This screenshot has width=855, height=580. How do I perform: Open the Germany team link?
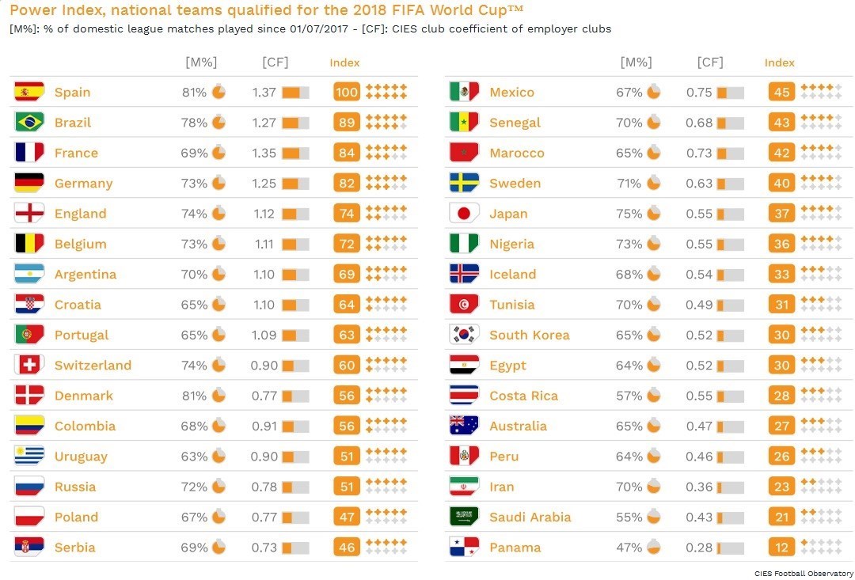pyautogui.click(x=83, y=184)
